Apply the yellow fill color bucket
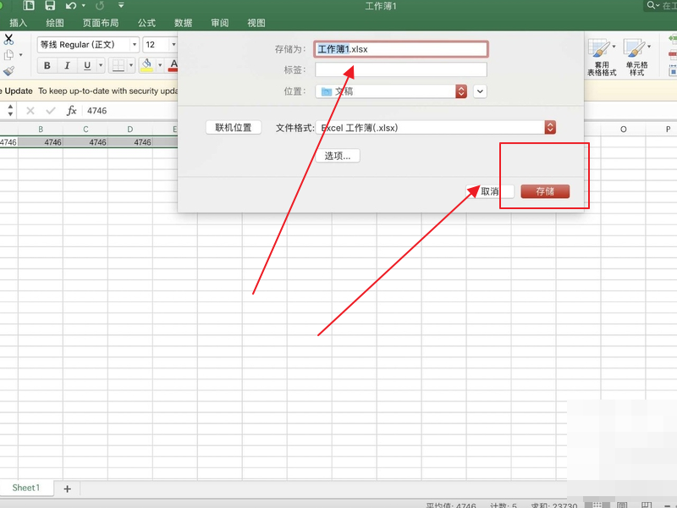 (146, 65)
